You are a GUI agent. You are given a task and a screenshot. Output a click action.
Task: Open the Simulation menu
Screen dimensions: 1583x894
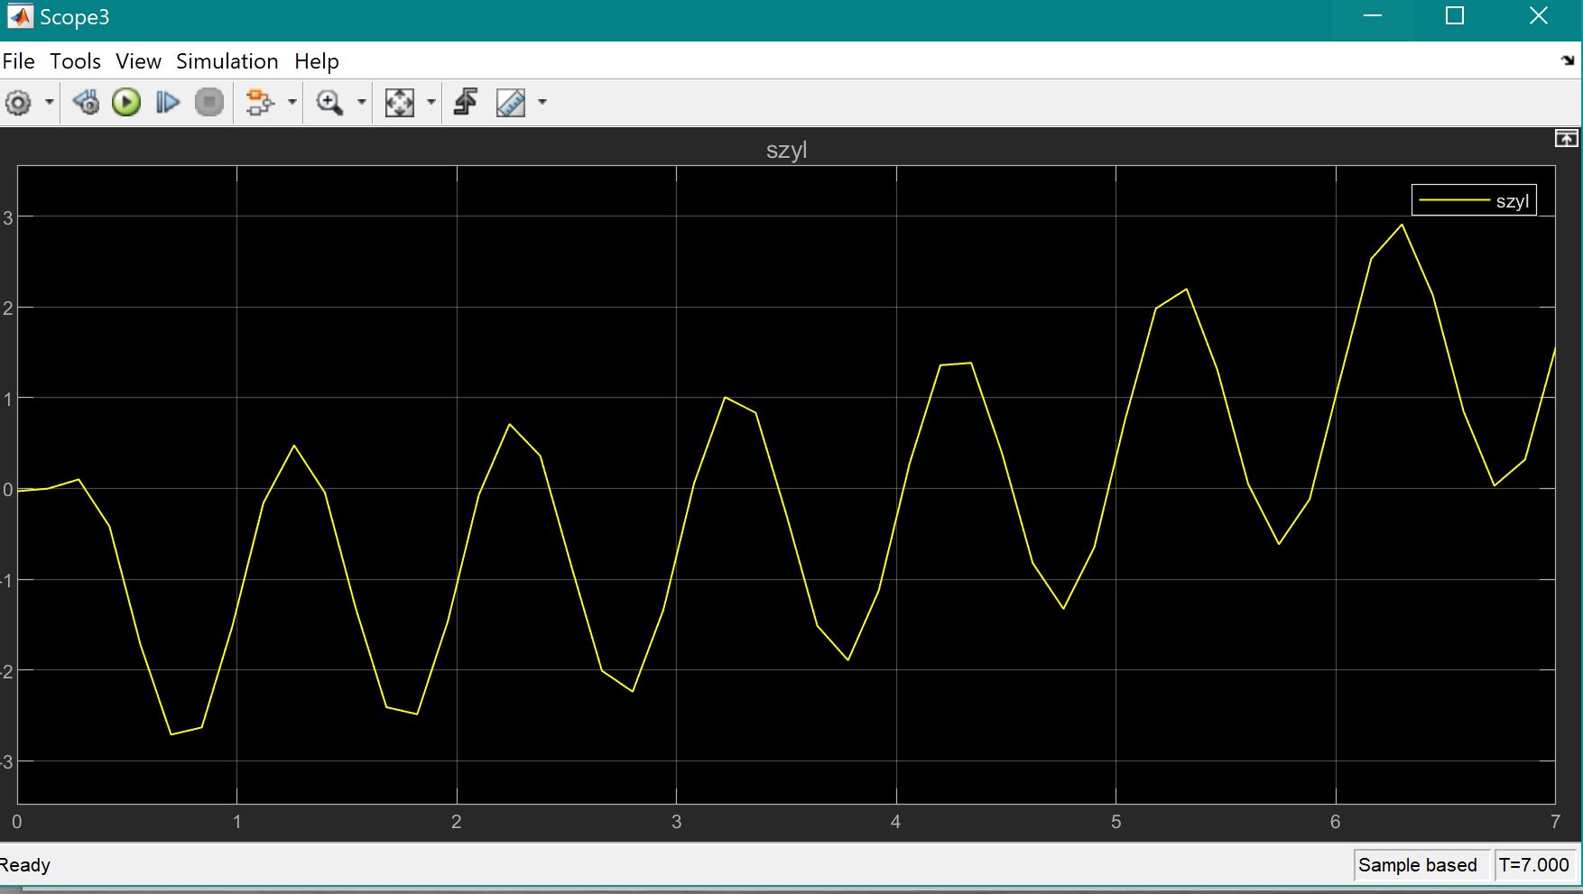(x=227, y=61)
